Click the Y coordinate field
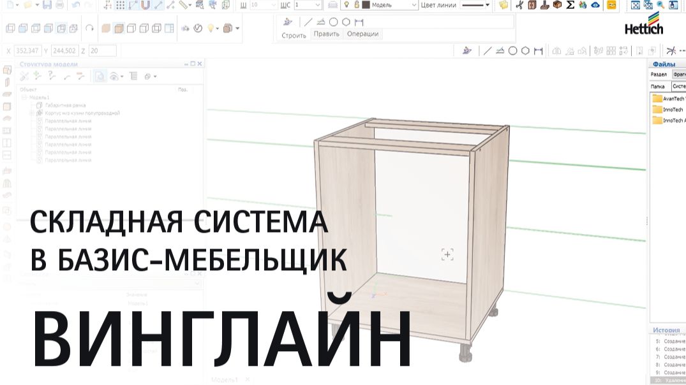Image resolution: width=686 pixels, height=385 pixels. 64,51
